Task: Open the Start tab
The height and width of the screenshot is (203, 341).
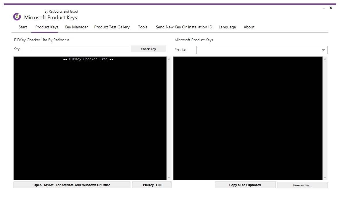Action: (23, 27)
